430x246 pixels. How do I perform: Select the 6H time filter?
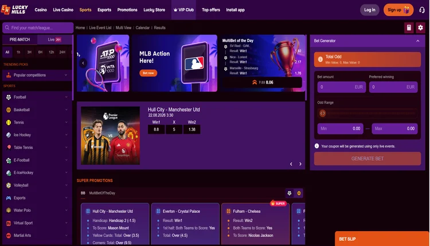40,52
